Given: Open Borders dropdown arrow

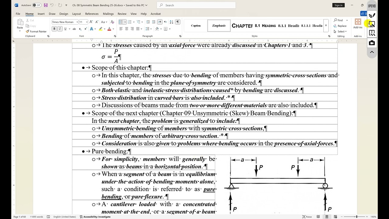Looking at the screenshot, I should pyautogui.click(x=170, y=29).
